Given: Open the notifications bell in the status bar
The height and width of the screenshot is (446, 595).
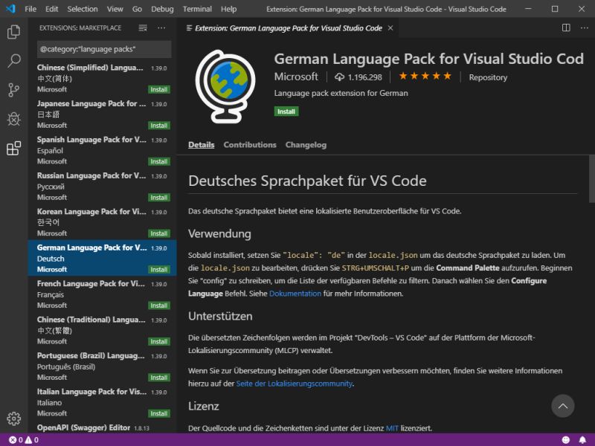Looking at the screenshot, I should point(582,439).
